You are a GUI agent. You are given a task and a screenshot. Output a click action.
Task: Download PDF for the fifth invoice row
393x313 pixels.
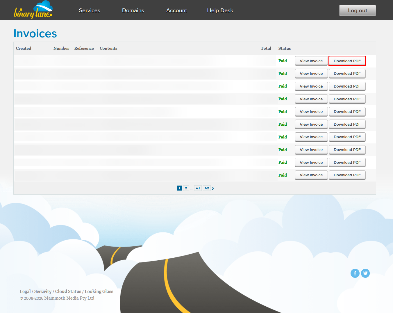point(347,112)
